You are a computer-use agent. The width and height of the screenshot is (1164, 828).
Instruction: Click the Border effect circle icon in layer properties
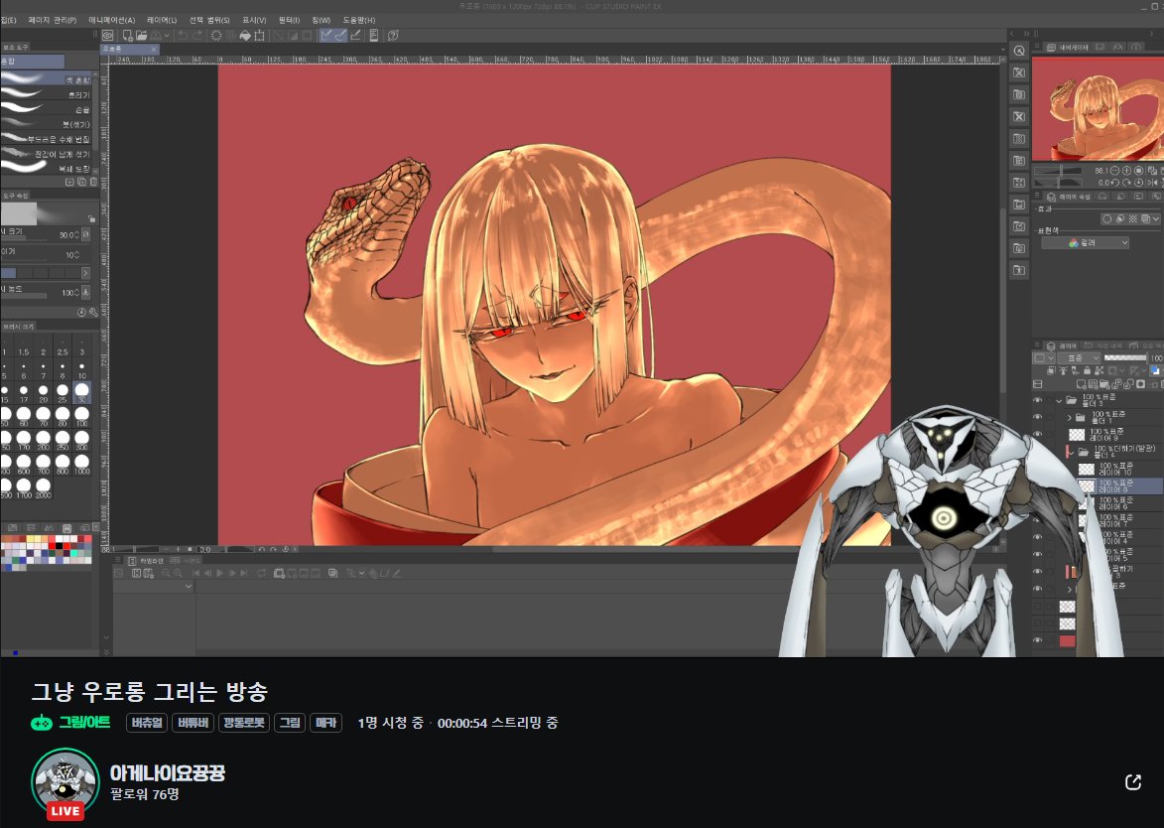coord(1106,219)
